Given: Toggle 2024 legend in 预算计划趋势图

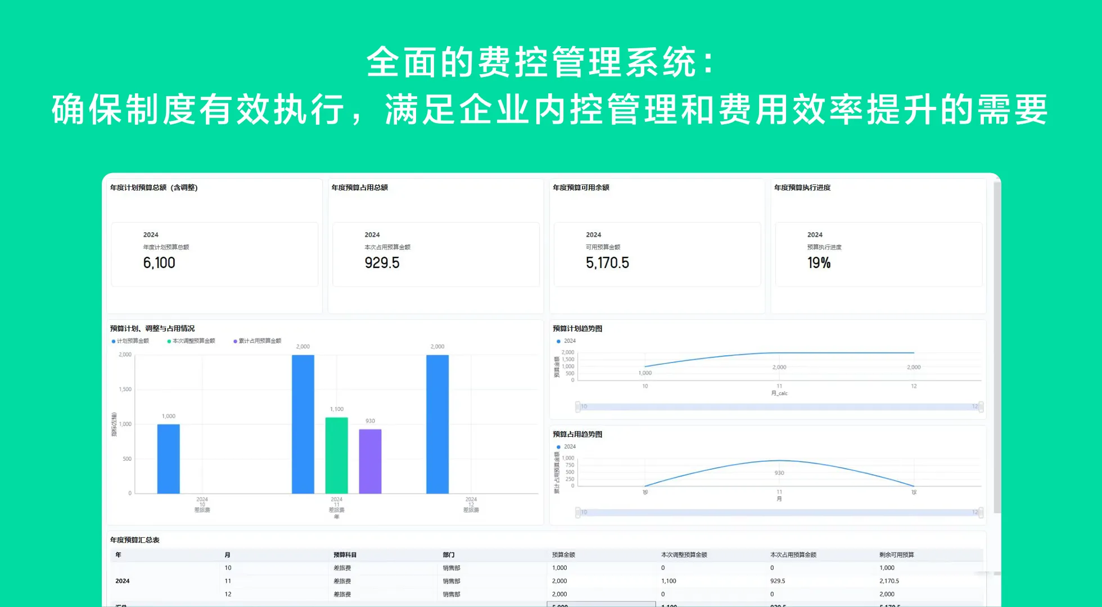Looking at the screenshot, I should [566, 341].
